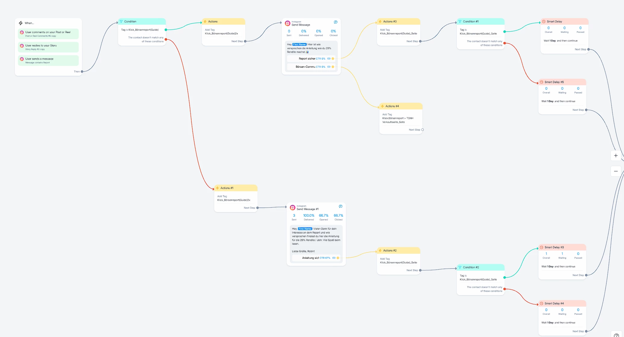Click empty Next Step connector on Actions #4
This screenshot has width=624, height=337.
[x=422, y=130]
